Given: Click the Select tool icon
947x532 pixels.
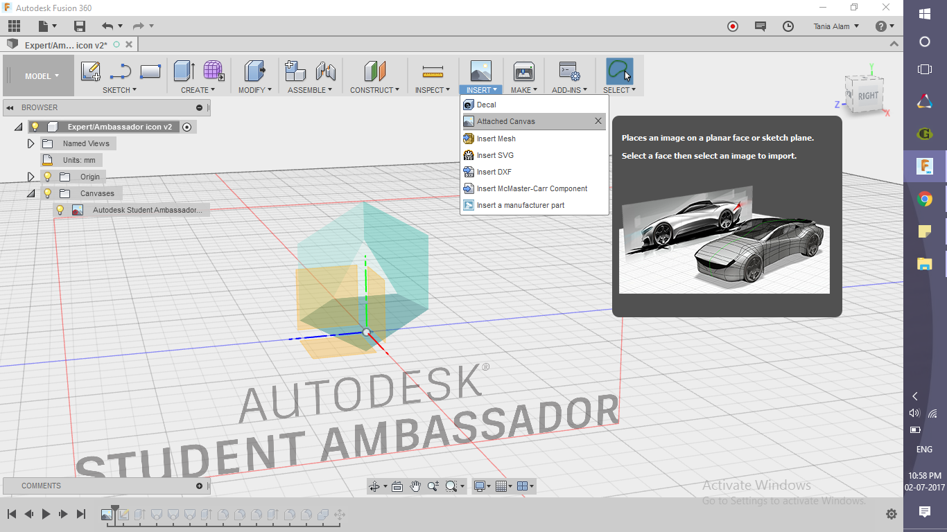Looking at the screenshot, I should (x=619, y=71).
